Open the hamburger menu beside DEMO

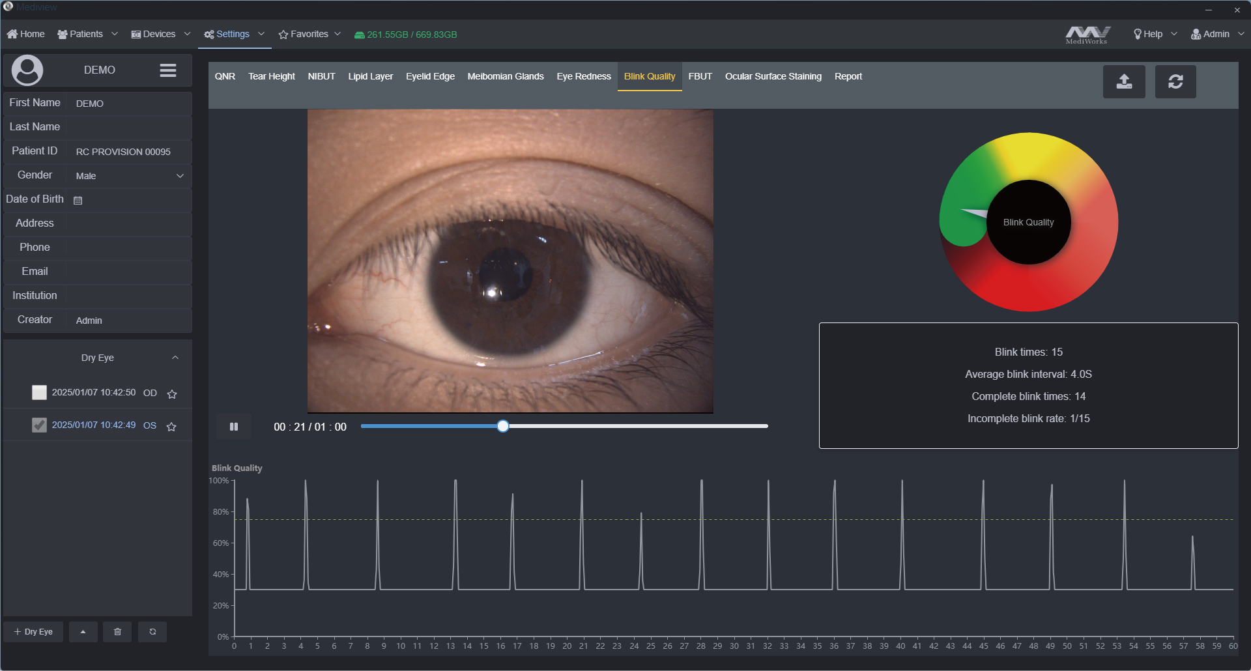point(168,70)
